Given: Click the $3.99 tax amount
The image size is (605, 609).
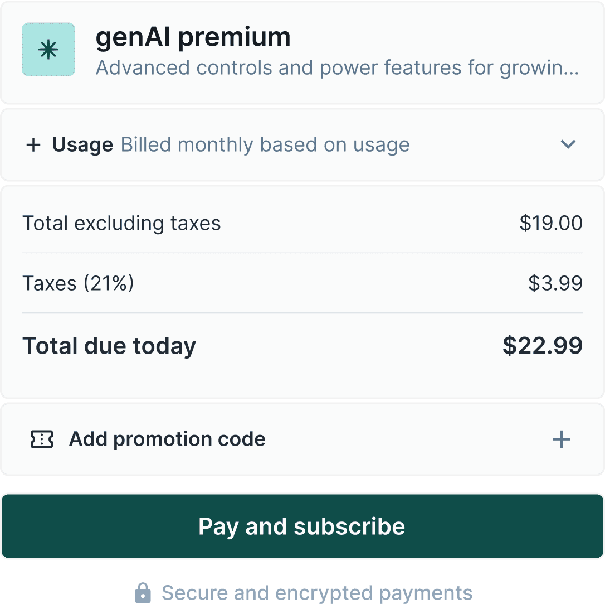Looking at the screenshot, I should 555,283.
